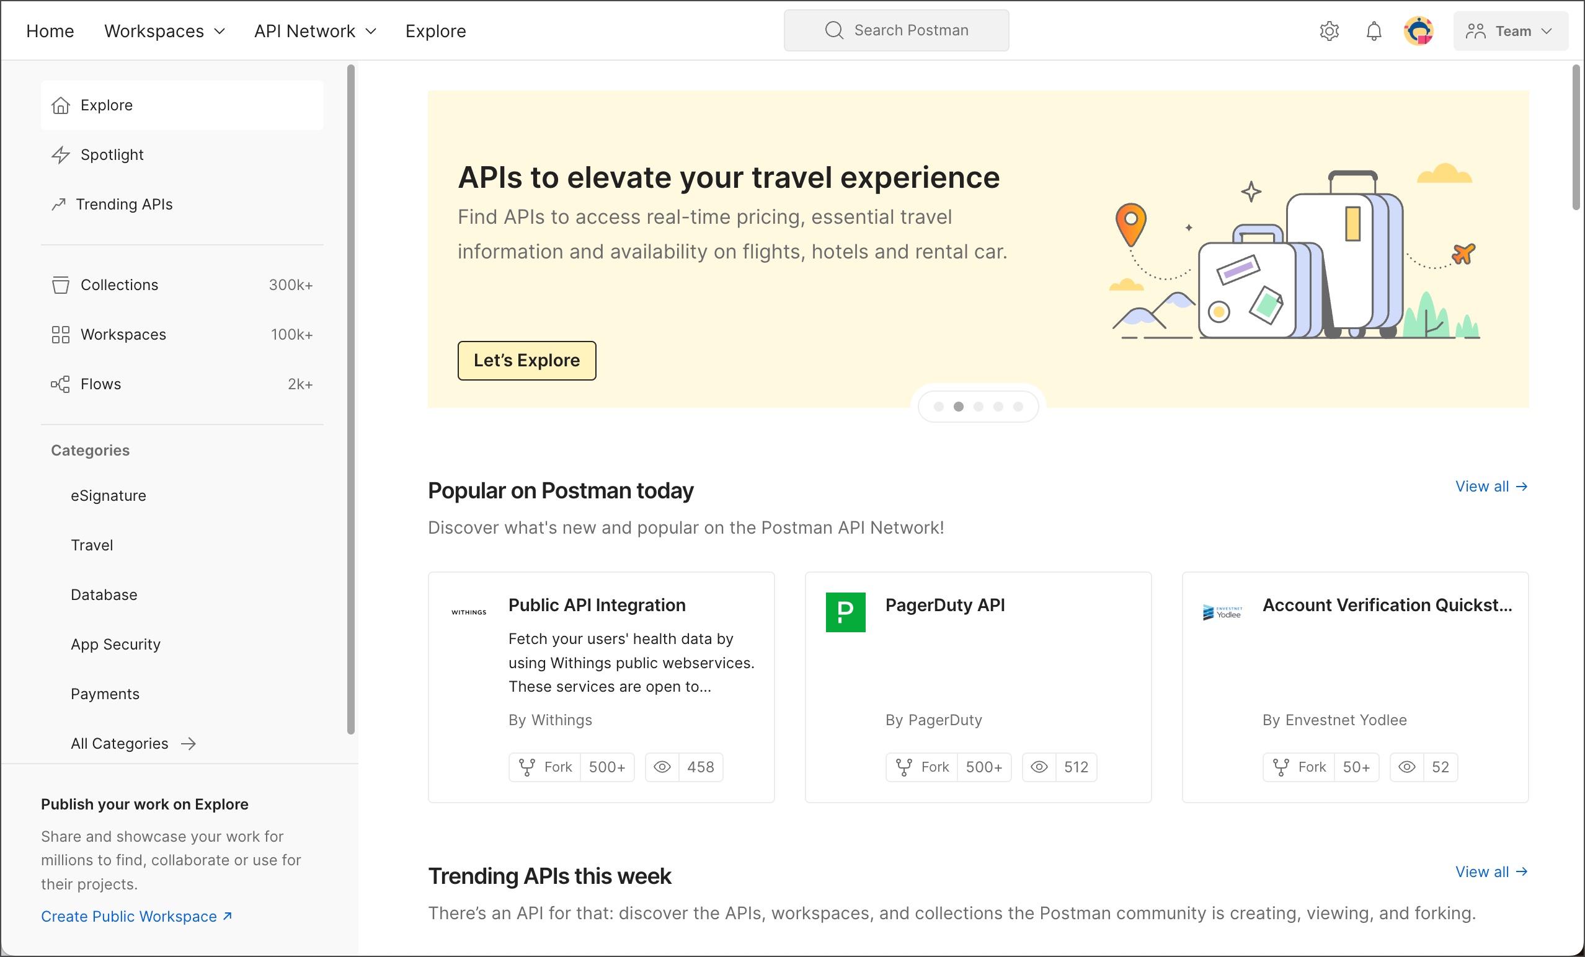The image size is (1585, 957).
Task: Open the eSignature category
Action: point(108,495)
